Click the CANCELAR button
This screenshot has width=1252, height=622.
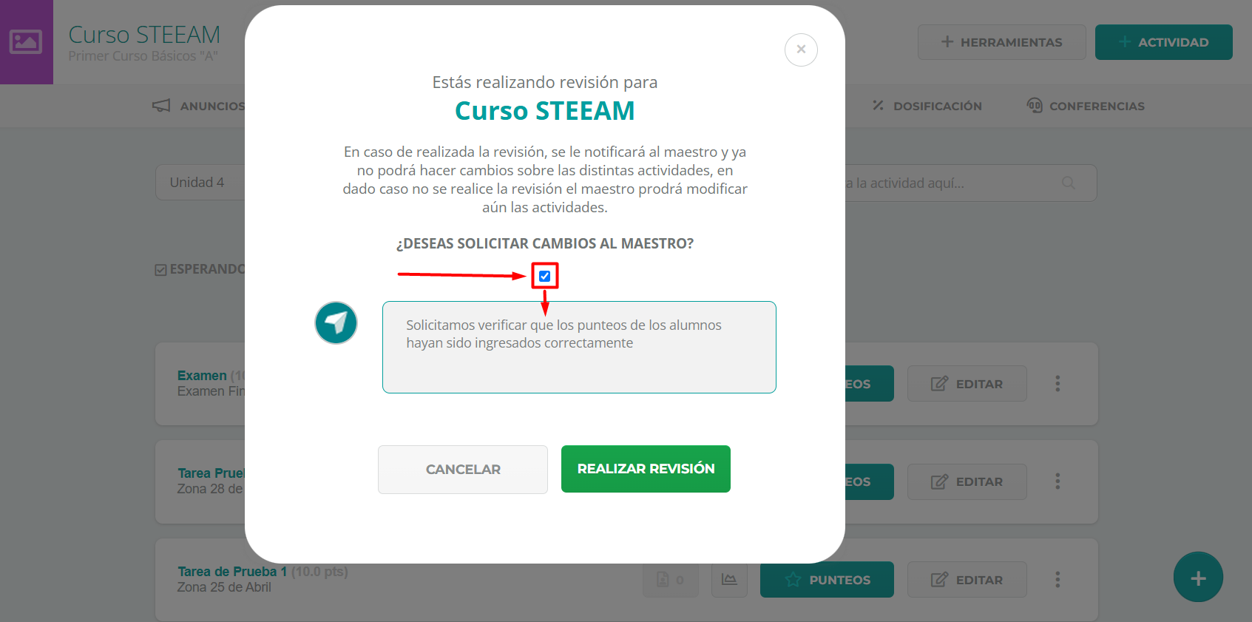pyautogui.click(x=463, y=470)
